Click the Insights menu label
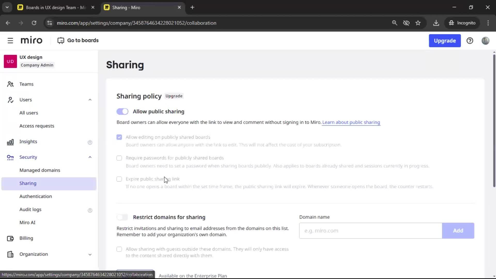The image size is (496, 279). click(x=28, y=142)
